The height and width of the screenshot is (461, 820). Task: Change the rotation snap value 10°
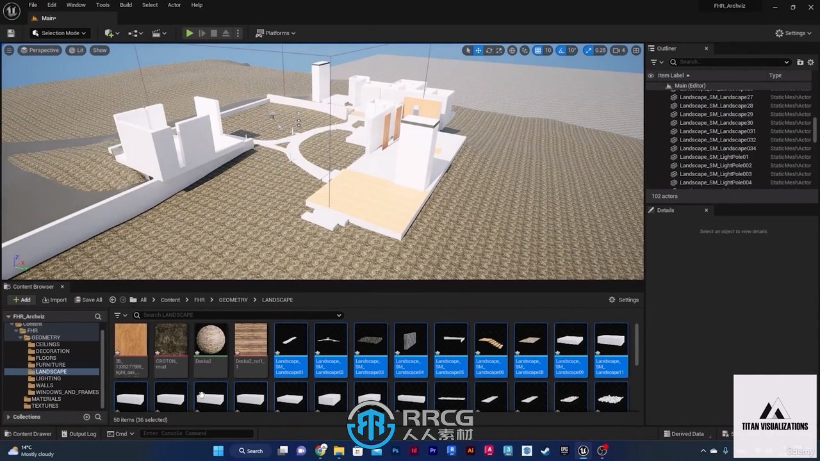pos(572,51)
